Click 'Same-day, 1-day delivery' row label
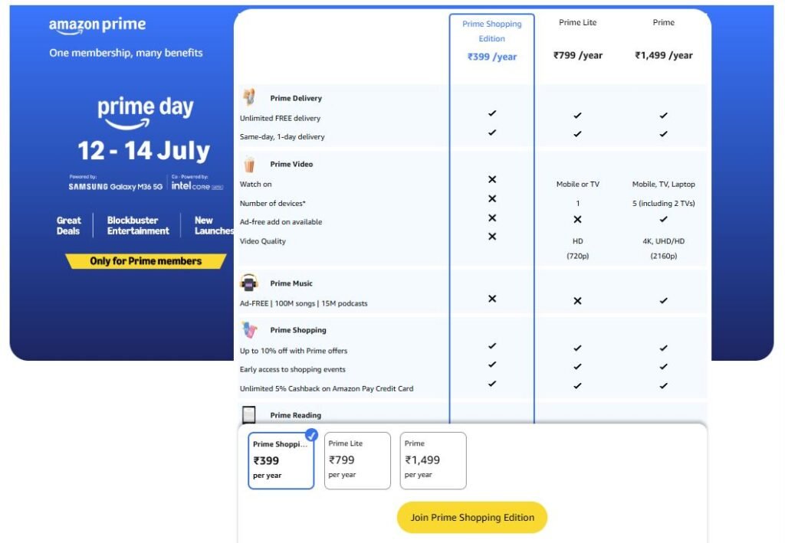This screenshot has width=785, height=543. [x=282, y=136]
